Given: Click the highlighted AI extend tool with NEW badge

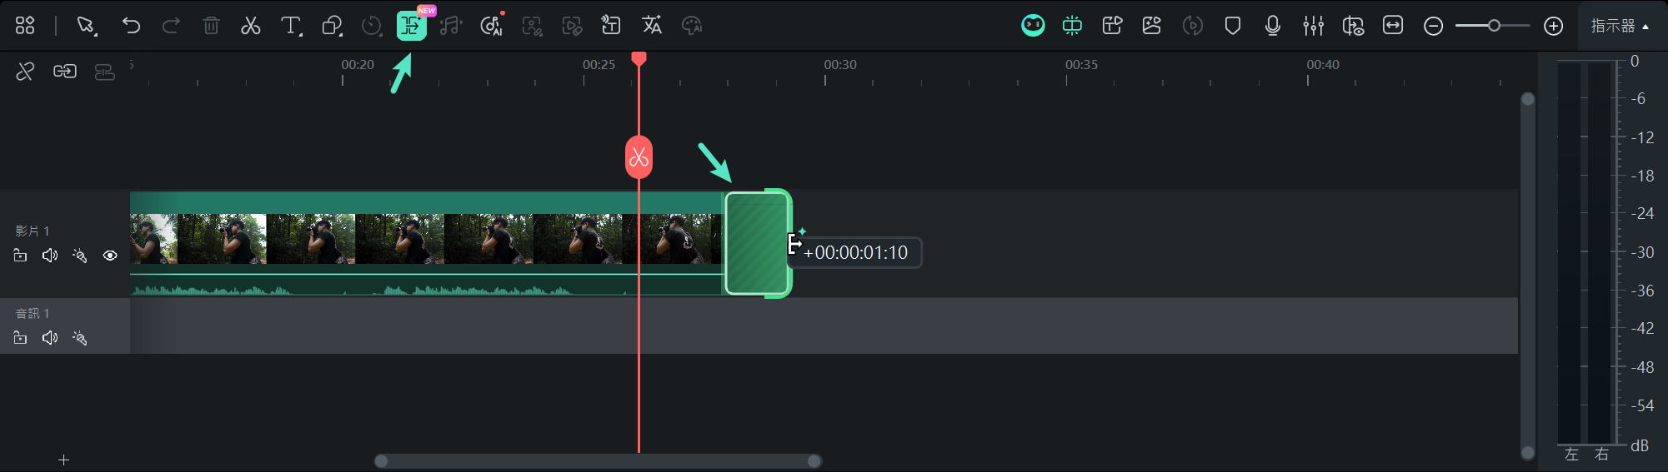Looking at the screenshot, I should (411, 26).
